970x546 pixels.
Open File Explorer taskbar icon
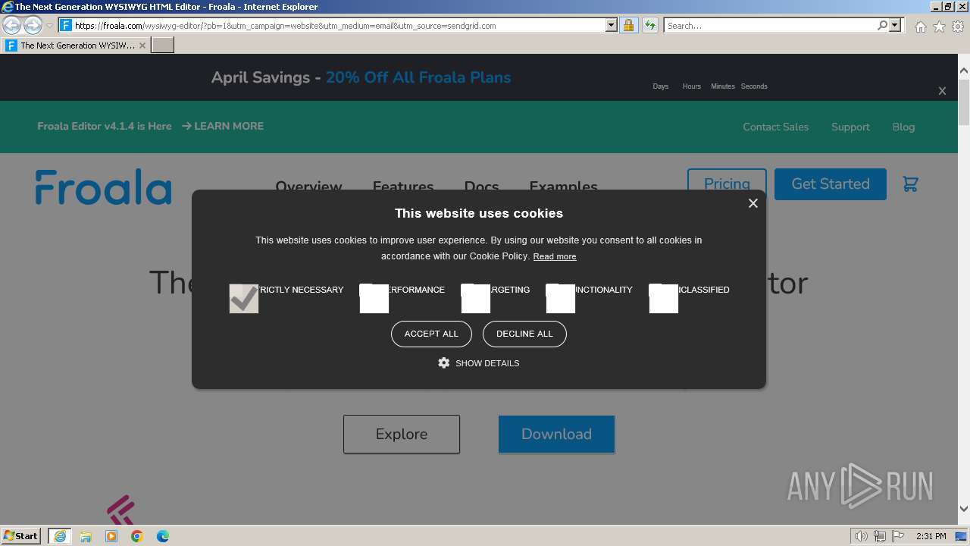[x=86, y=536]
